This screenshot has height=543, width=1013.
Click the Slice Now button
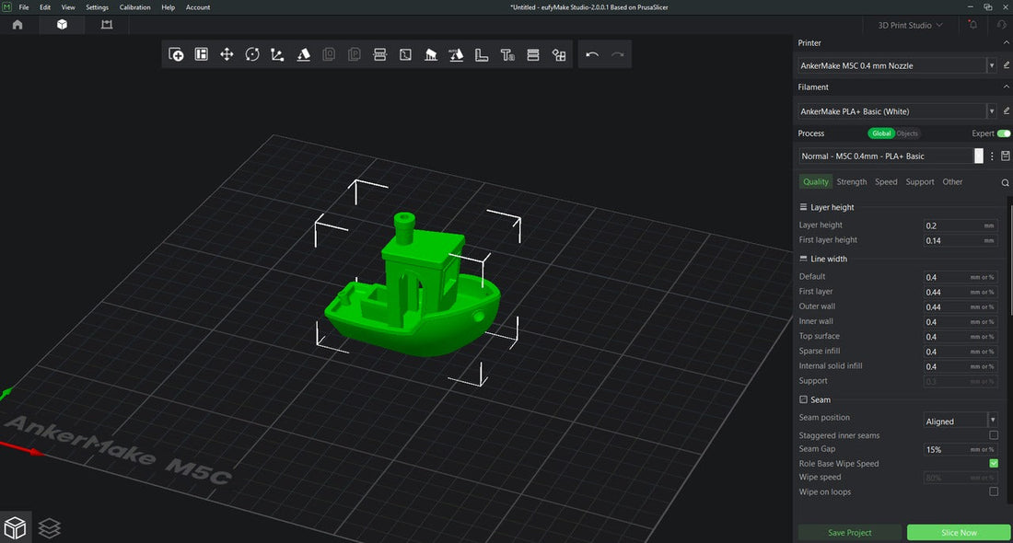click(x=958, y=532)
